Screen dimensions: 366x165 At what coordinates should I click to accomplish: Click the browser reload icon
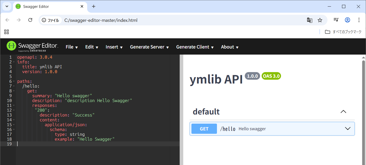[30, 20]
